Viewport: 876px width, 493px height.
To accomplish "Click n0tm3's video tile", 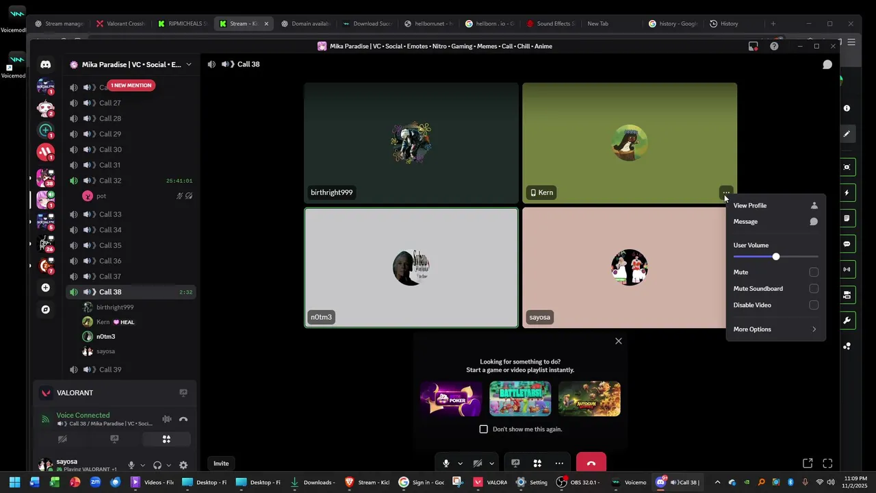I will pyautogui.click(x=411, y=268).
